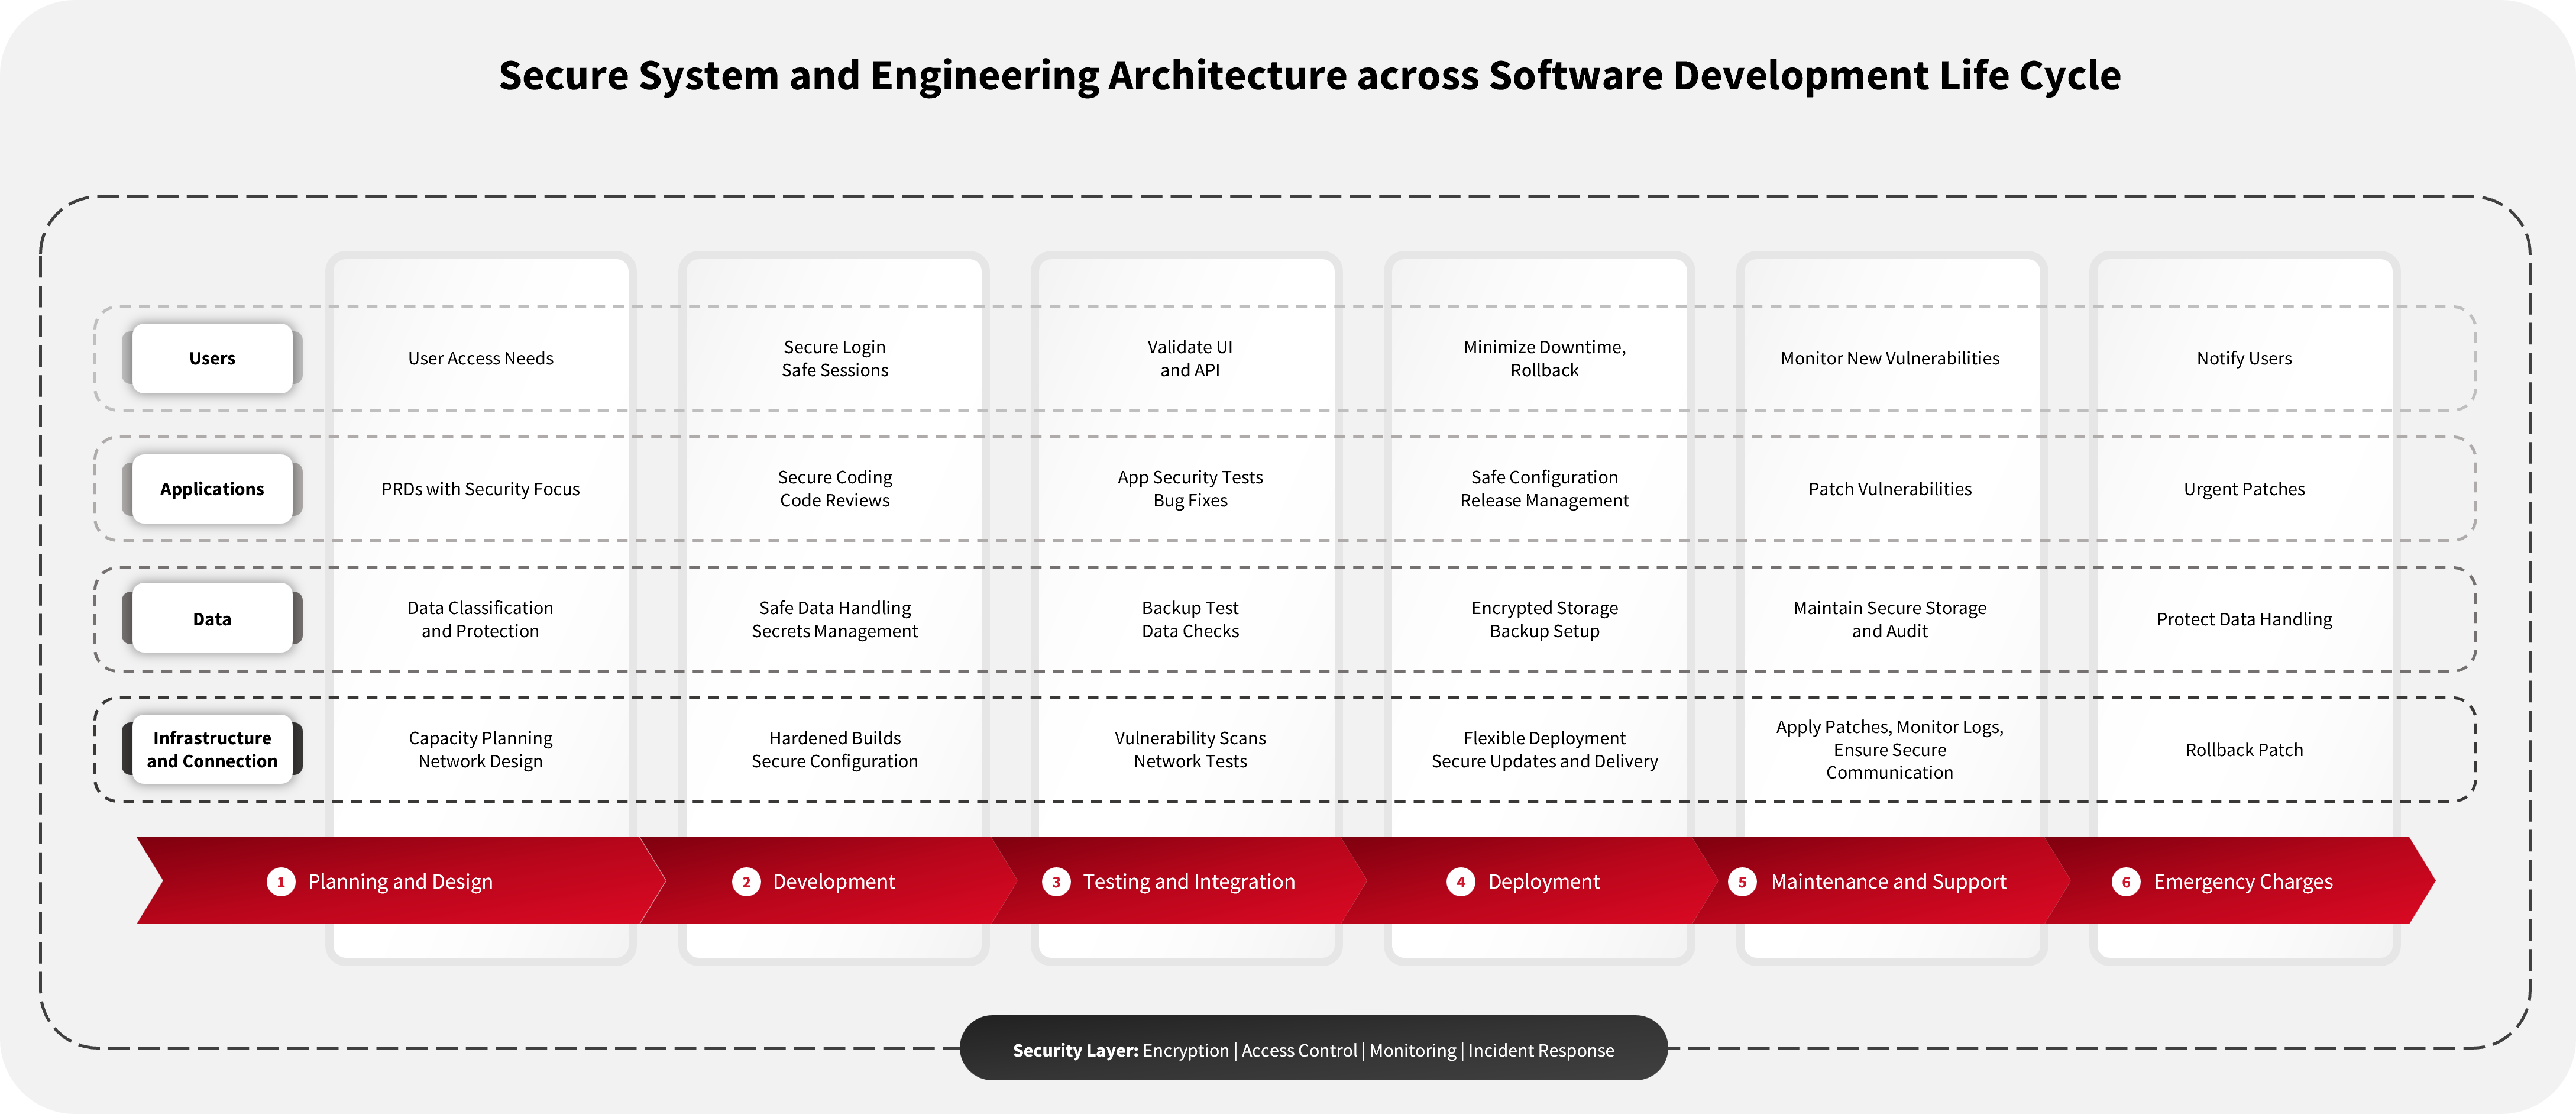Image resolution: width=2576 pixels, height=1114 pixels.
Task: Click the Patch Vulnerabilities cell
Action: click(1890, 489)
